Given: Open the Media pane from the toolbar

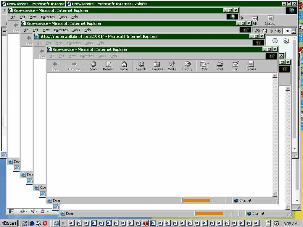Looking at the screenshot, I should 172,66.
